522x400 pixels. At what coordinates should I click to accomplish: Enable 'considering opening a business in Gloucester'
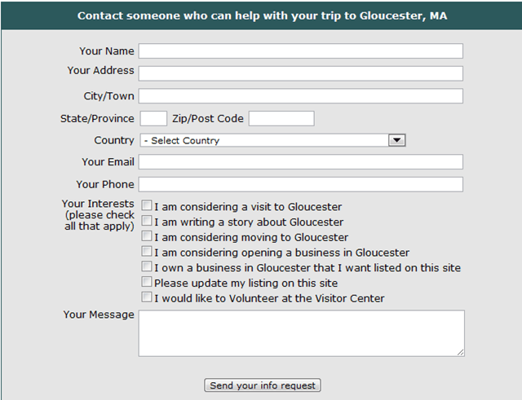point(147,252)
